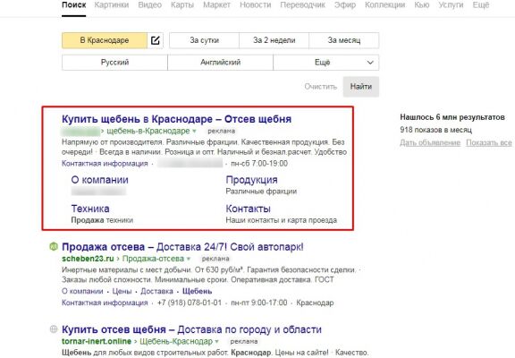The image size is (515, 358).
Task: Click the Показать все link
Action: click(489, 143)
